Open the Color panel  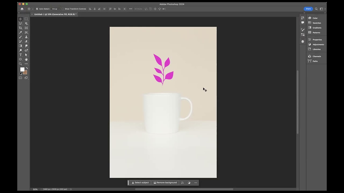pyautogui.click(x=316, y=18)
